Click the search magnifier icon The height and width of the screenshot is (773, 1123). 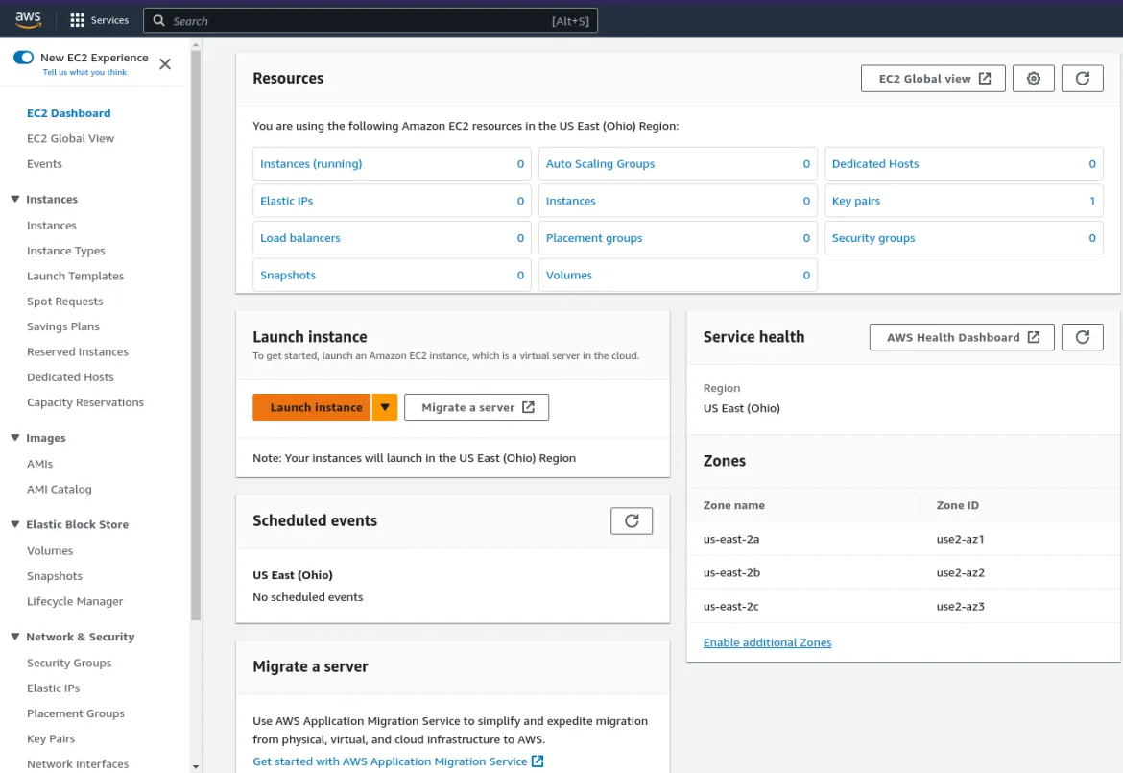[x=158, y=19]
